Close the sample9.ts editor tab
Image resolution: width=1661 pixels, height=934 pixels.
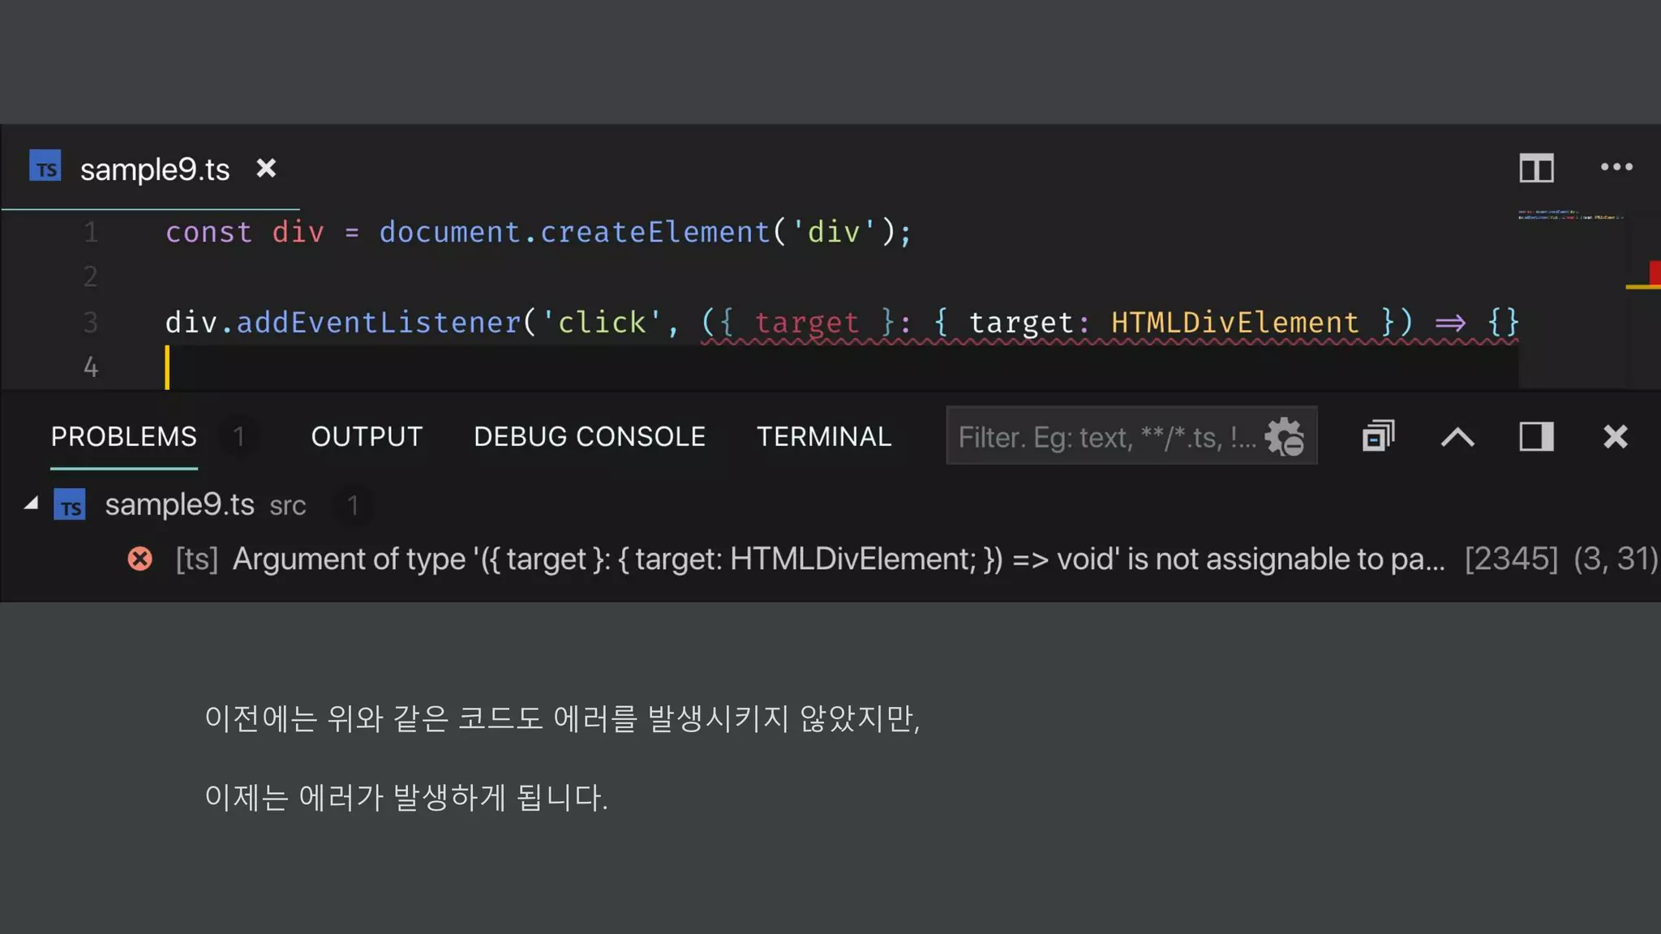pos(266,168)
